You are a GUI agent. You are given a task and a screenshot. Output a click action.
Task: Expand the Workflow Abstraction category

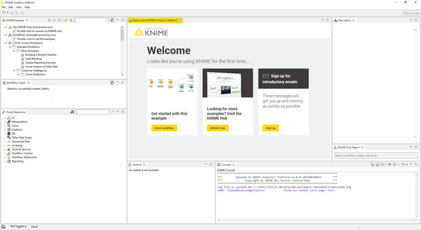(x=5, y=157)
